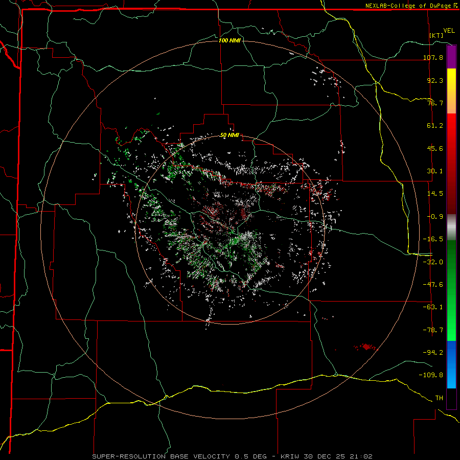Viewport: 460px width, 460px height.
Task: Click the -0.9 velocity scale value
Action: click(x=435, y=217)
